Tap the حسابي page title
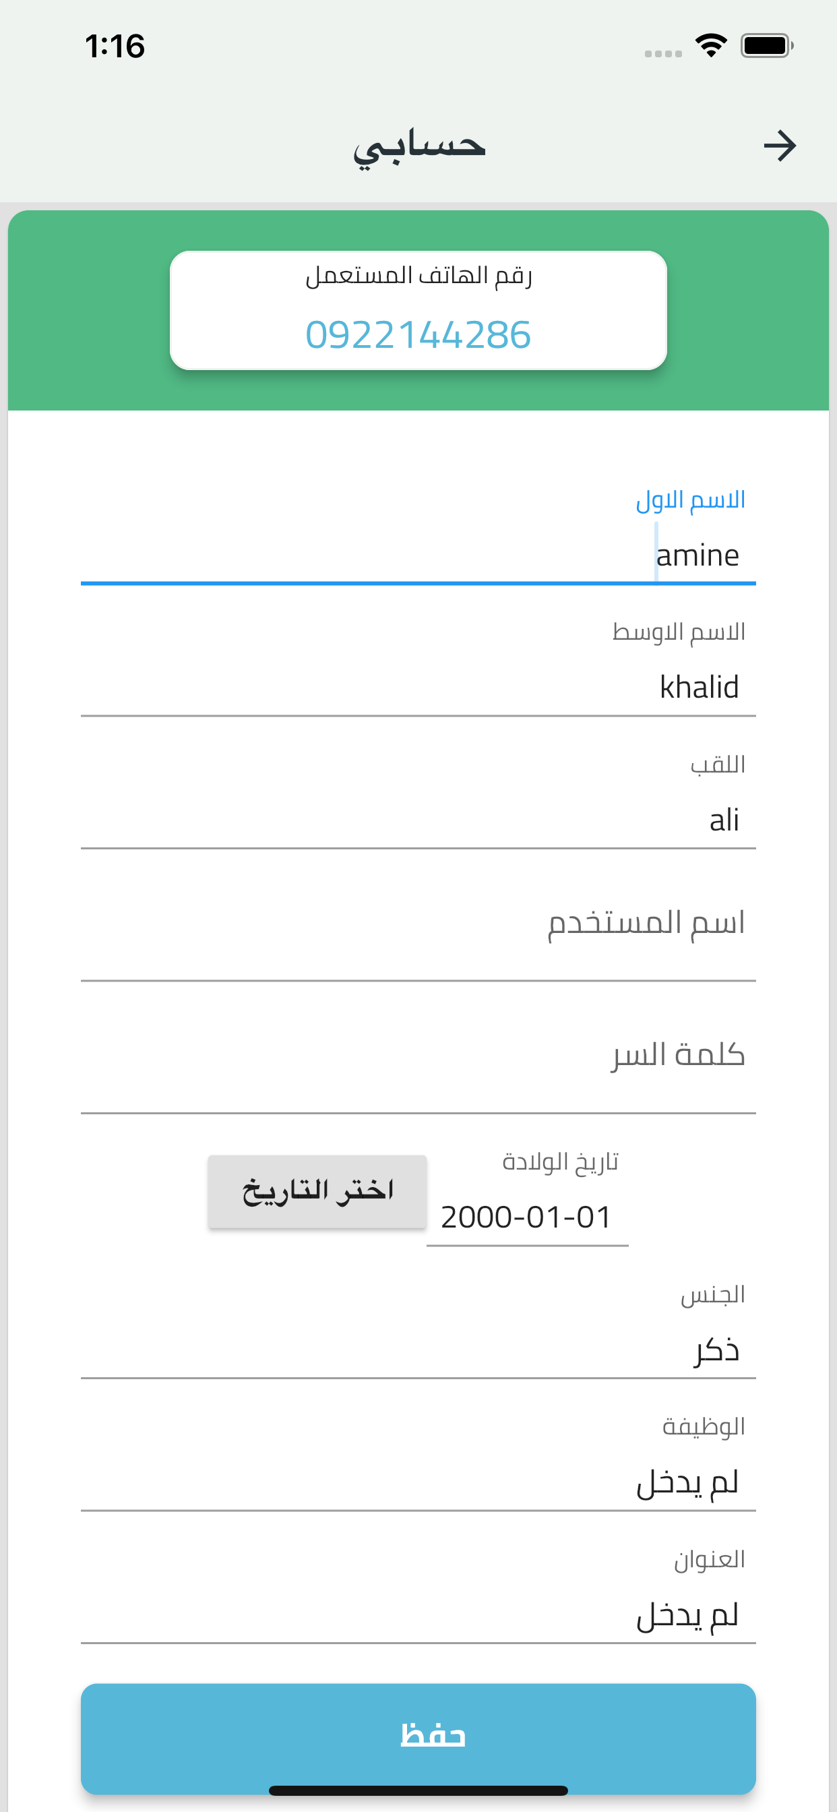837x1812 pixels. [419, 146]
